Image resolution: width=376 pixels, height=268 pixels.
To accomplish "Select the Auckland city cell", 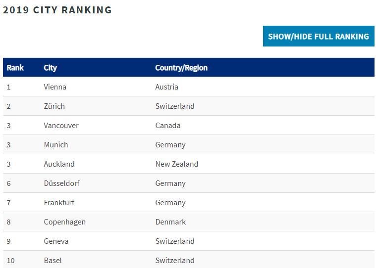I will click(59, 164).
